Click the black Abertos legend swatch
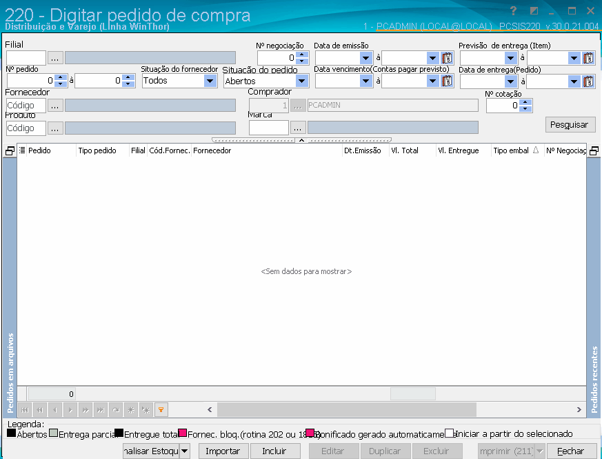602x459 pixels. tap(12, 433)
